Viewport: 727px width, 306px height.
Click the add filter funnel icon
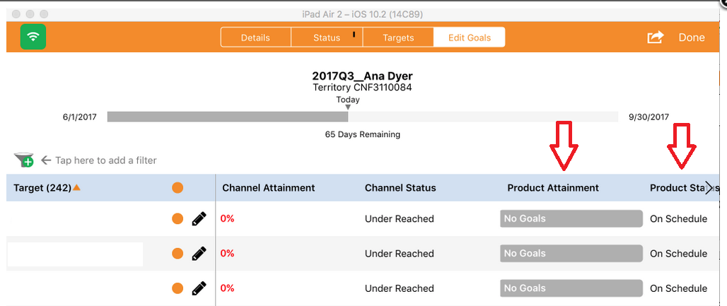click(x=23, y=160)
